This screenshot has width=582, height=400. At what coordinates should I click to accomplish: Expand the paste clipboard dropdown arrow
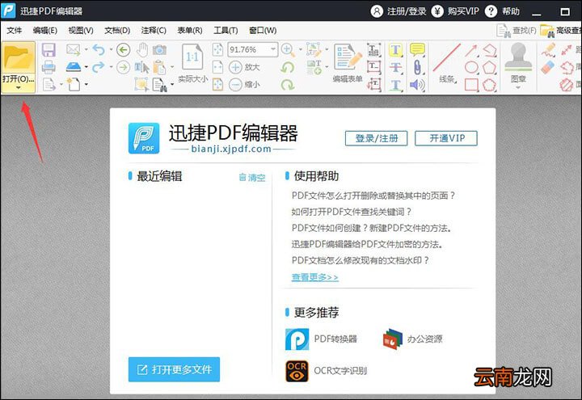tap(172, 67)
